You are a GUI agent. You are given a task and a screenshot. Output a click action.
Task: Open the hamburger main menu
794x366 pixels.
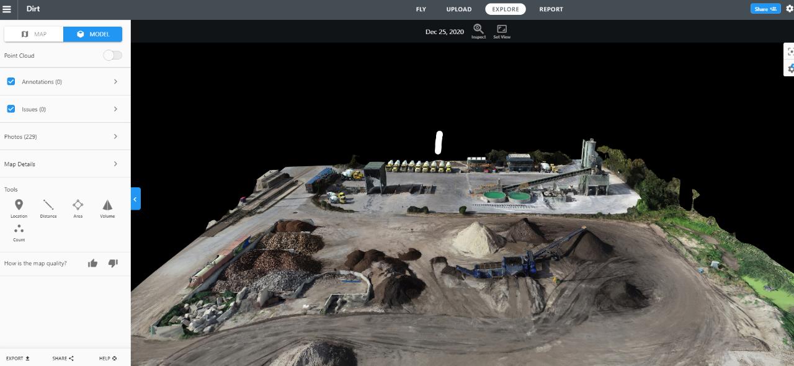7,9
